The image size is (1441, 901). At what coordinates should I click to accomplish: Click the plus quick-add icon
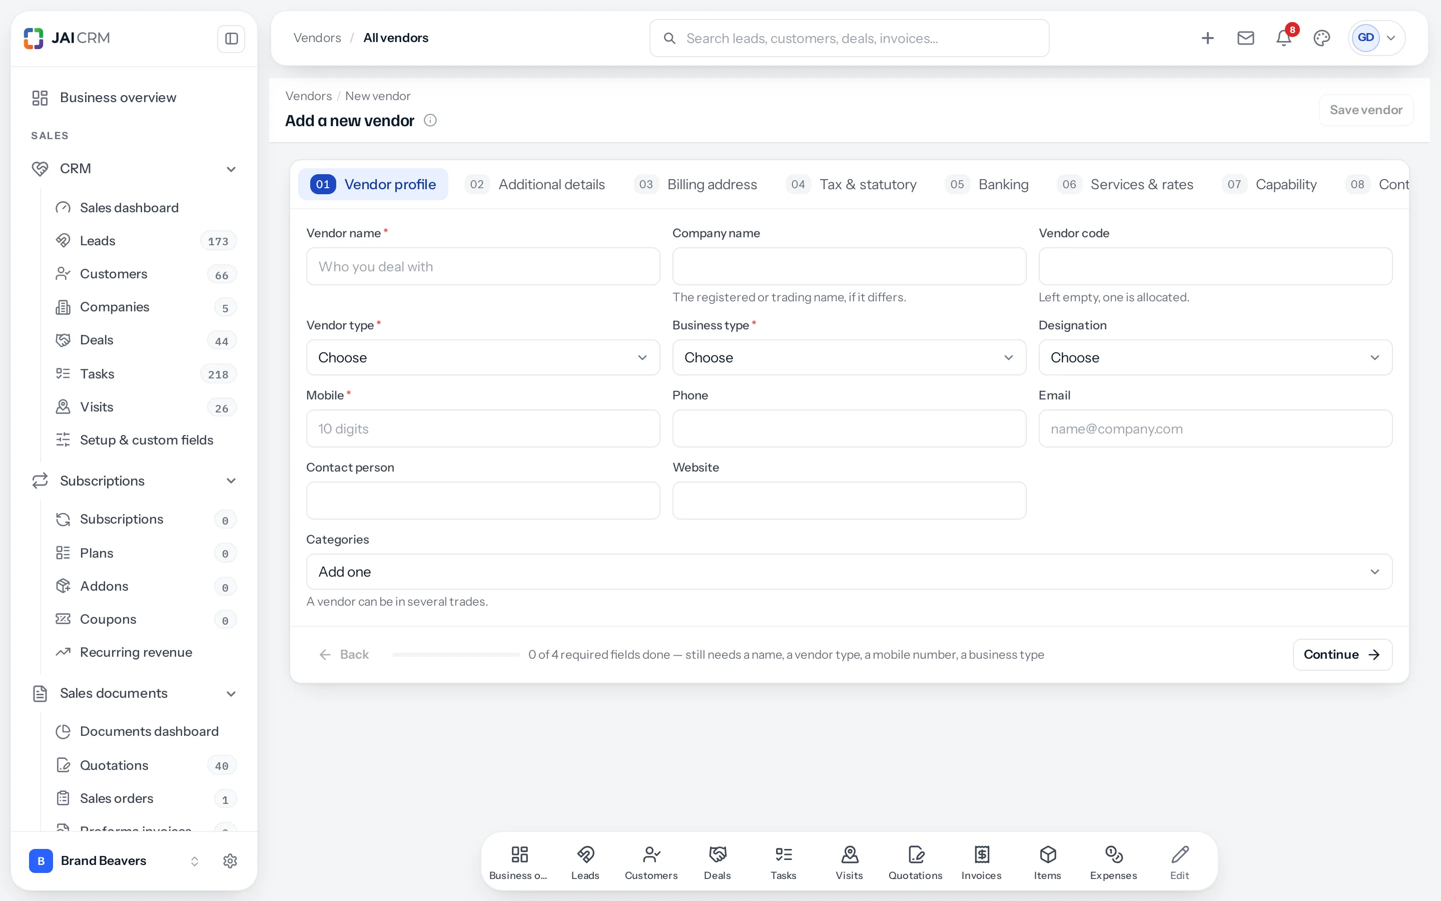click(1207, 38)
